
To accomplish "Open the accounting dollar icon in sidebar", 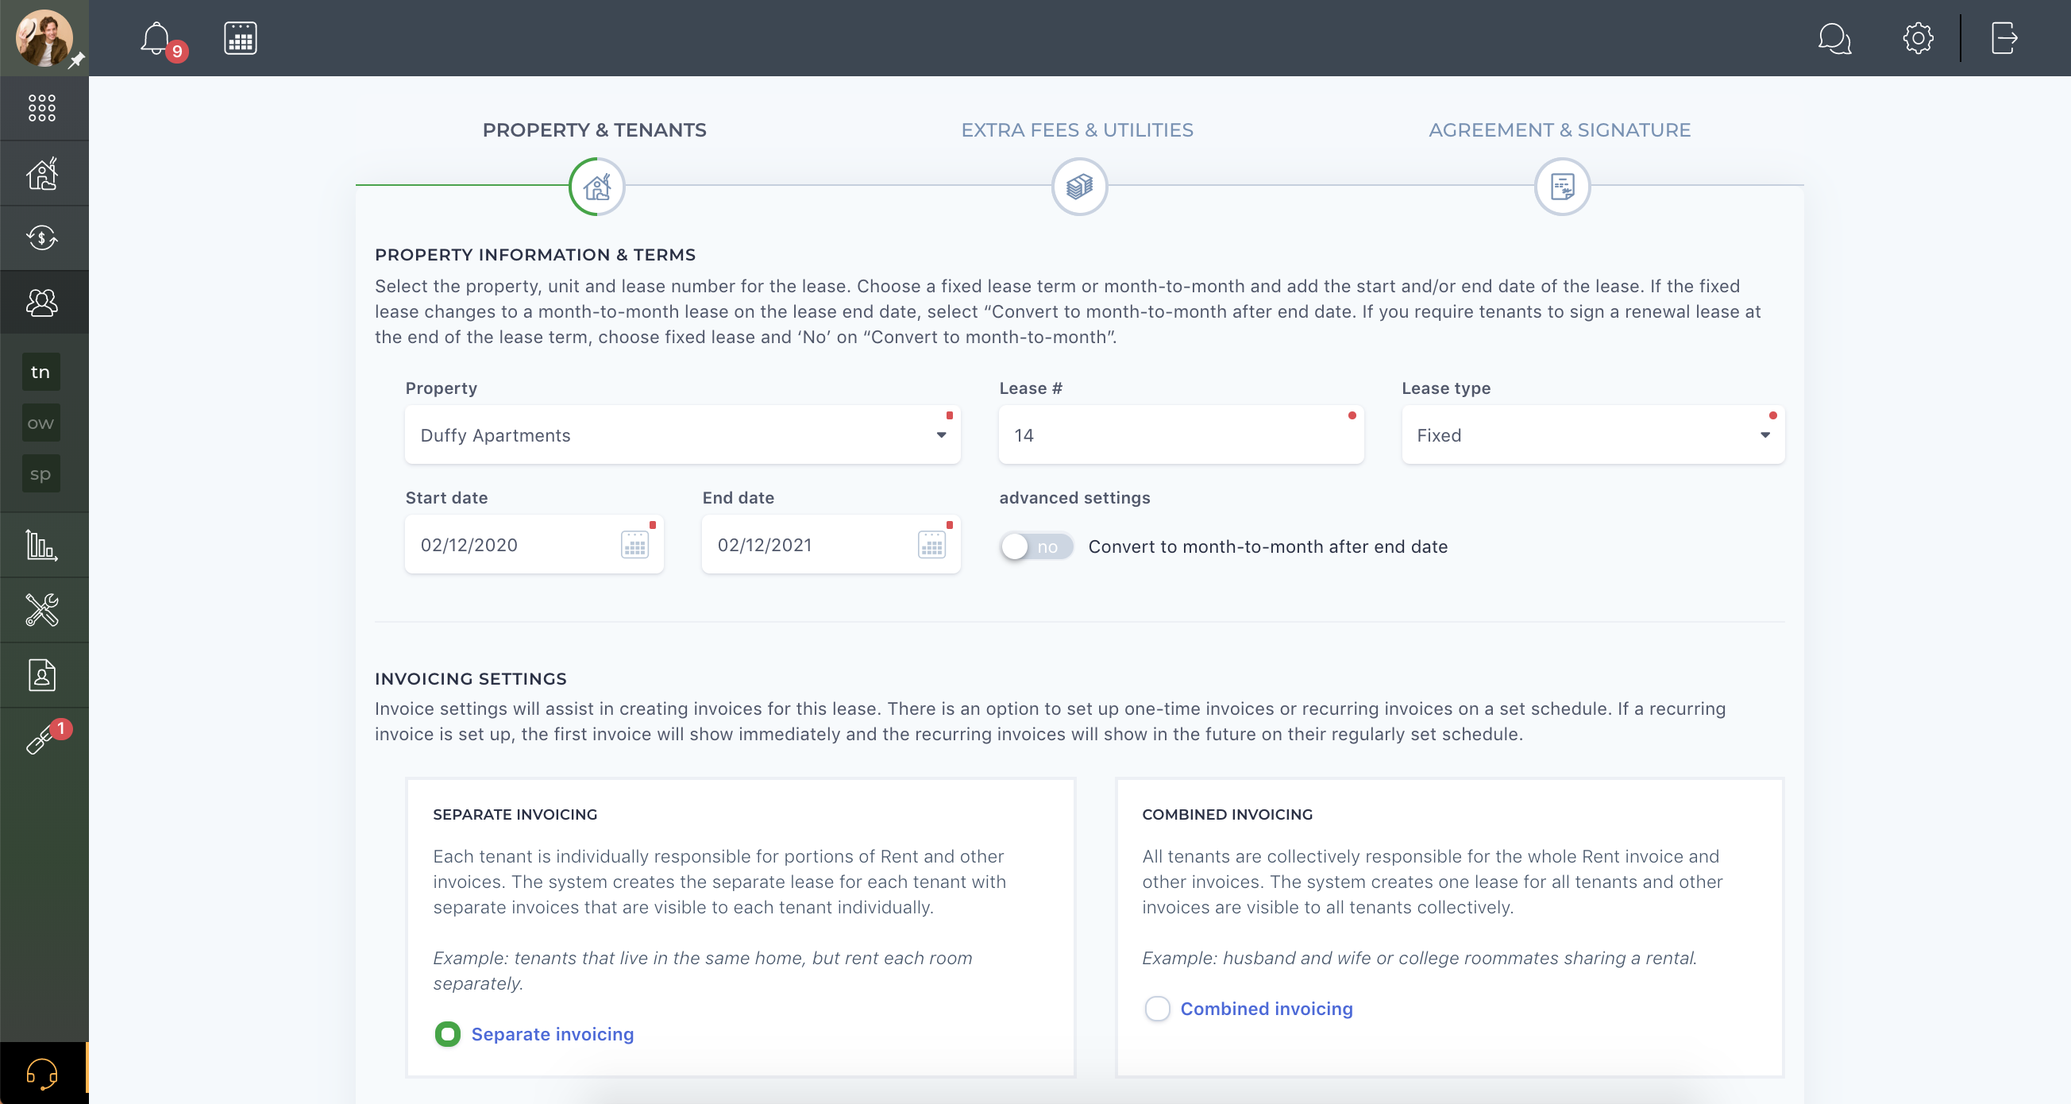I will click(x=42, y=237).
